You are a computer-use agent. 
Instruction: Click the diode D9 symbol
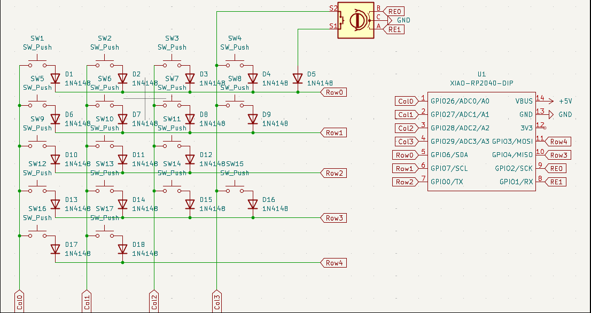(253, 119)
